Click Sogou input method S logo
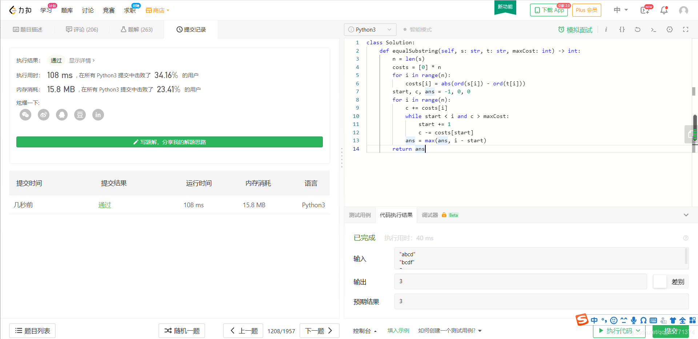Screen dimensions: 698x339 click(x=582, y=319)
